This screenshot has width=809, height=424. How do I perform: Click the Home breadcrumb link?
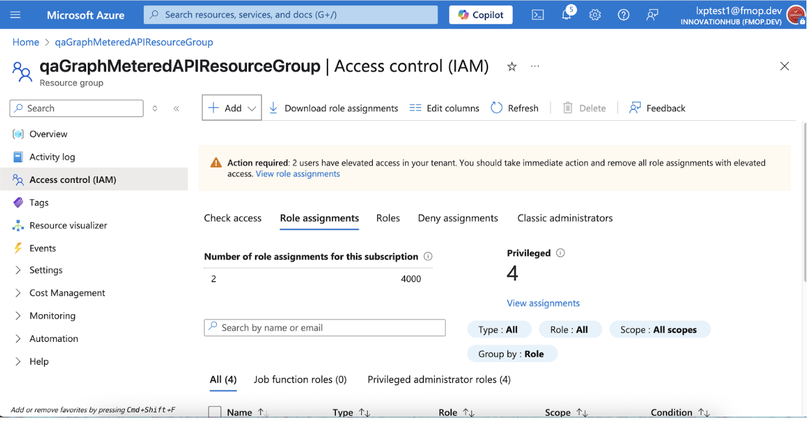26,42
